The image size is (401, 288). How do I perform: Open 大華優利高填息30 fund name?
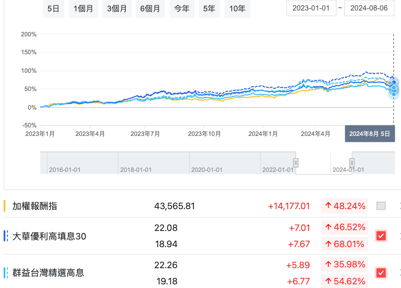[49, 236]
